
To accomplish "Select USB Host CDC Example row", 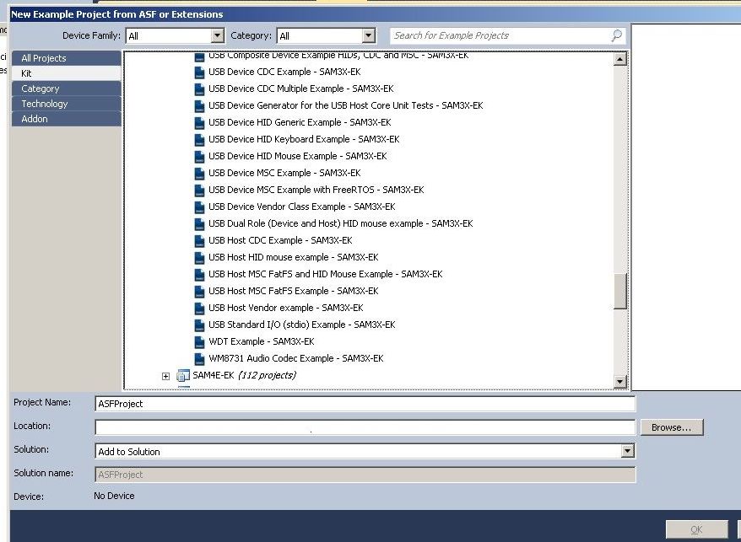I will (280, 240).
